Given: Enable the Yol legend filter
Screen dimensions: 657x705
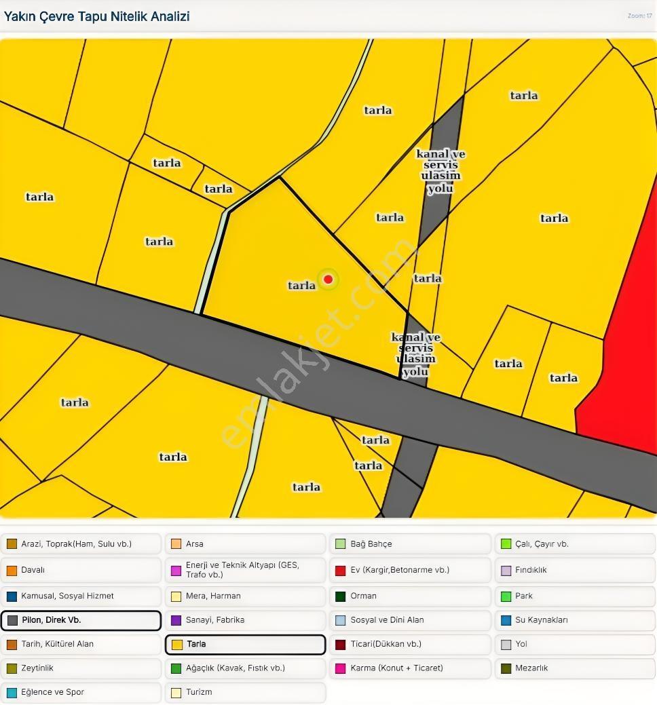Looking at the screenshot, I should pyautogui.click(x=575, y=645).
